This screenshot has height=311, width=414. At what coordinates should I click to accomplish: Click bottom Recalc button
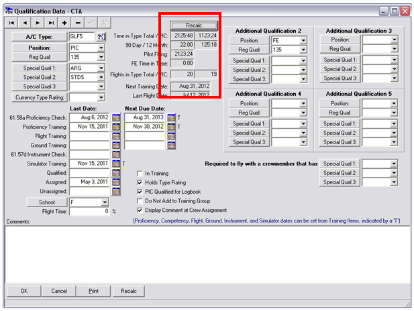pyautogui.click(x=129, y=291)
